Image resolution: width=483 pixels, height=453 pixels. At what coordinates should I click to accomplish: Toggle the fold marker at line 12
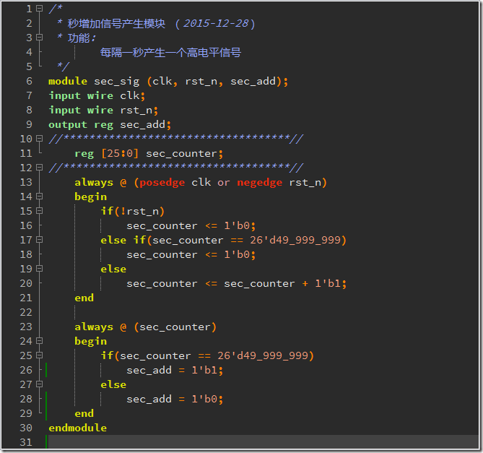(39, 168)
